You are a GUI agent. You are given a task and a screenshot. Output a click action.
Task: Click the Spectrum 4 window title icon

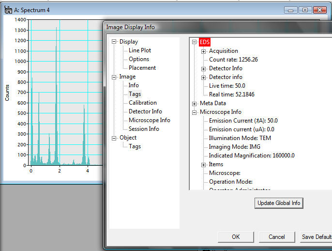[8, 10]
